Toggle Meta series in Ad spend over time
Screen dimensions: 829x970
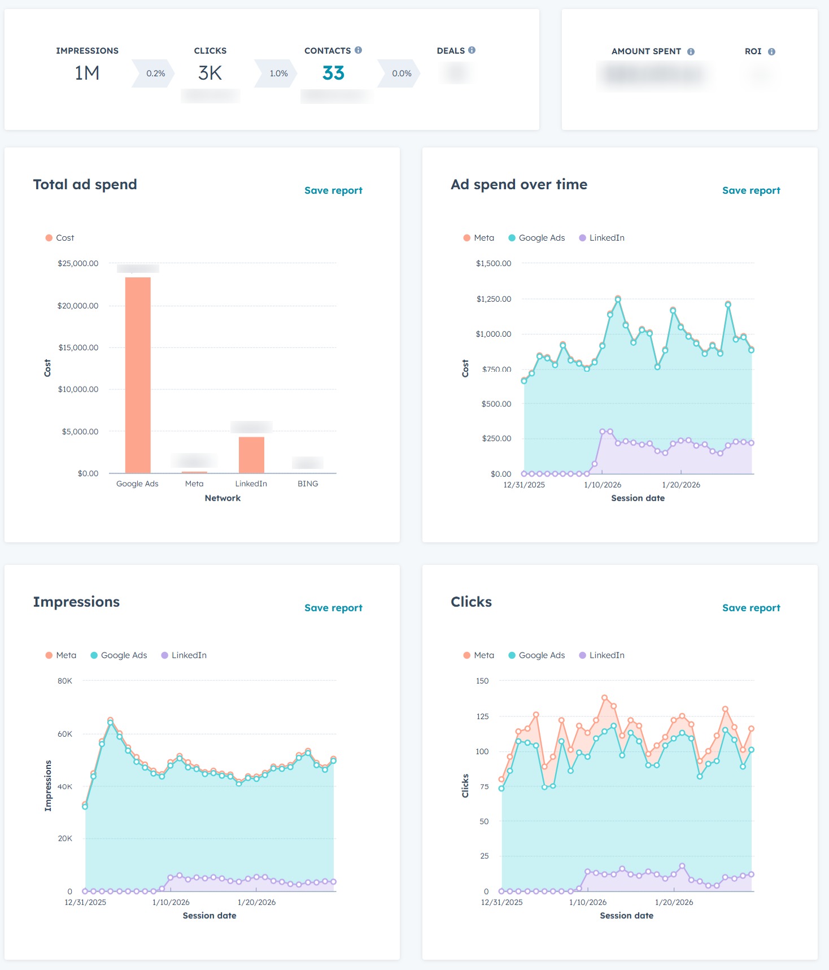tap(478, 238)
